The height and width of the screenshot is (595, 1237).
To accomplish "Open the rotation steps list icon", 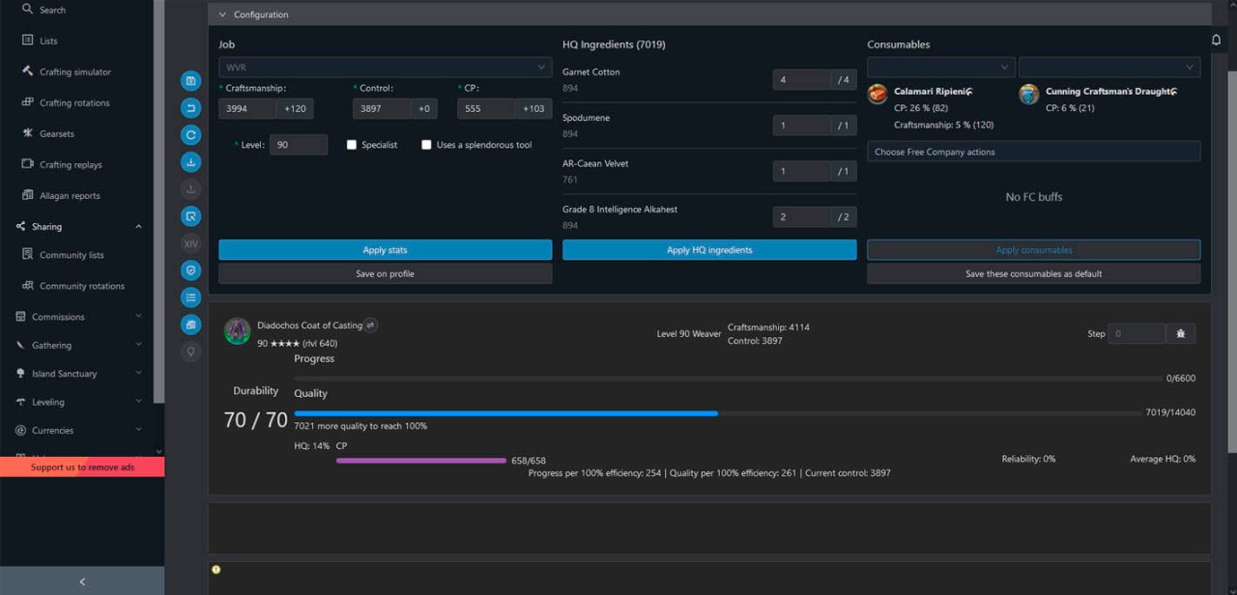I will [190, 297].
